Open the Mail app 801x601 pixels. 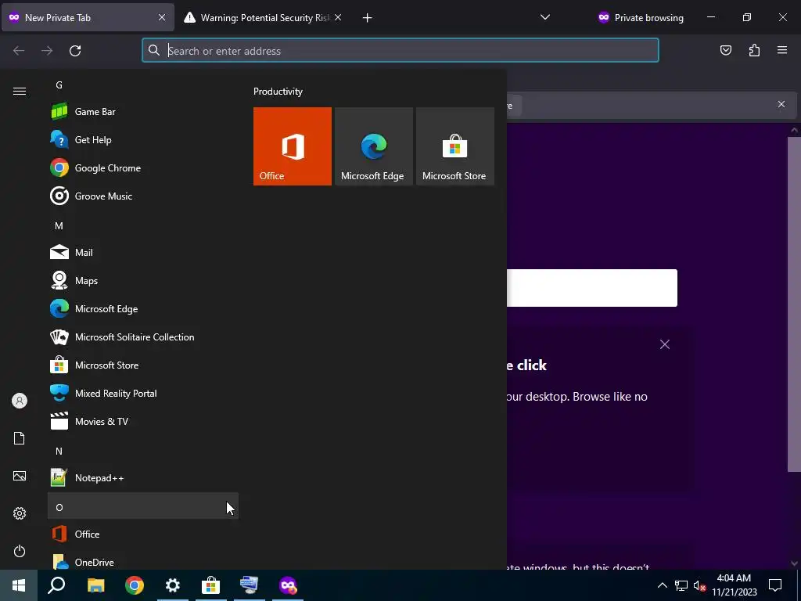(143, 253)
